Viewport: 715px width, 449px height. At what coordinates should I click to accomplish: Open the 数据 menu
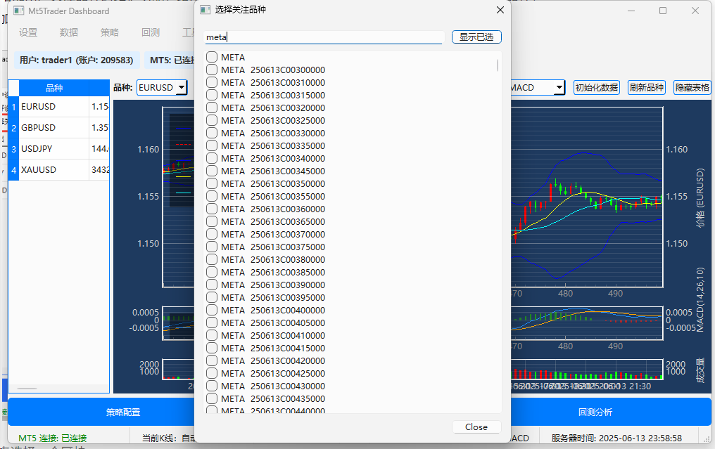coord(69,32)
